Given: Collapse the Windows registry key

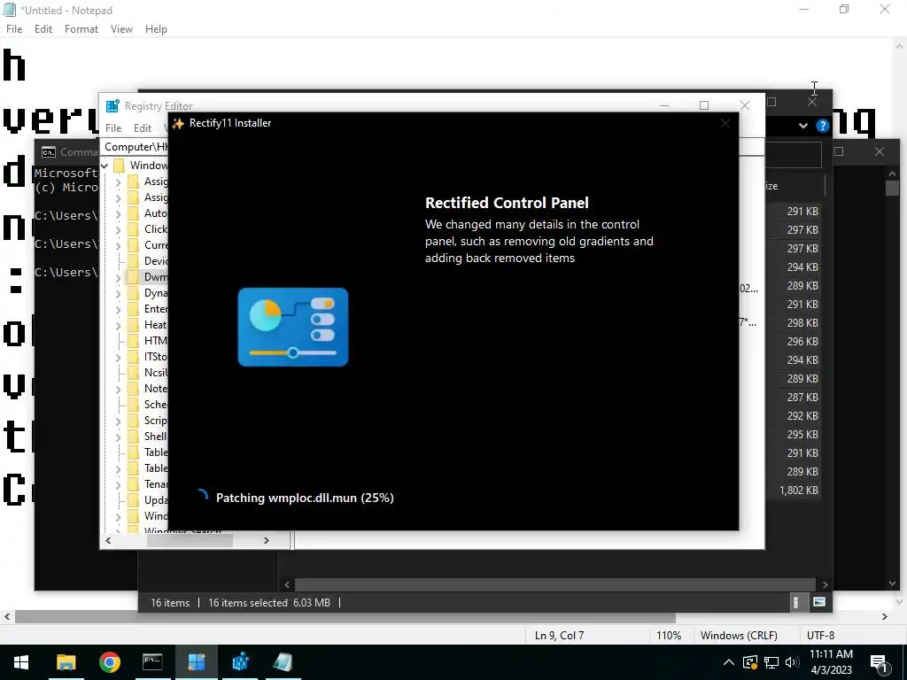Looking at the screenshot, I should [105, 166].
